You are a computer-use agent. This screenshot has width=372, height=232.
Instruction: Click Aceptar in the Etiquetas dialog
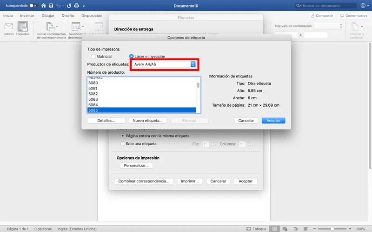[246, 181]
